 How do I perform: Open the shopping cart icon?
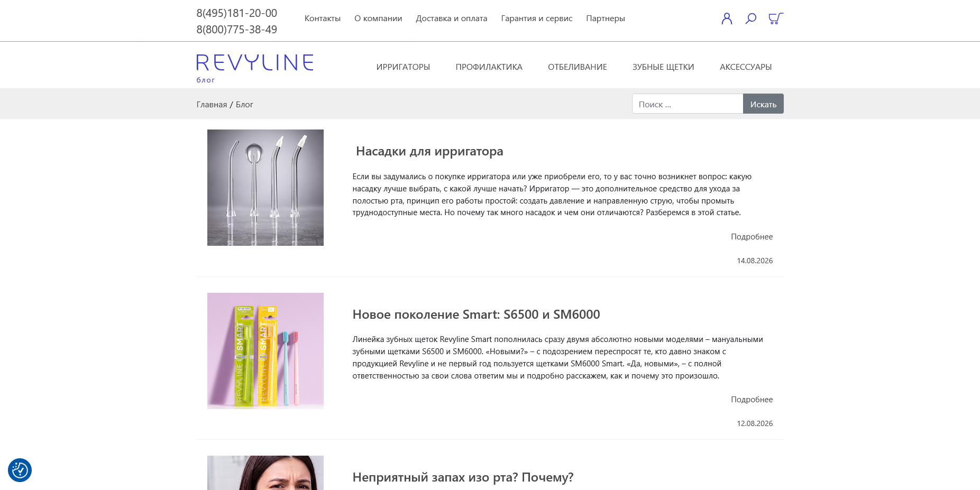coord(776,19)
